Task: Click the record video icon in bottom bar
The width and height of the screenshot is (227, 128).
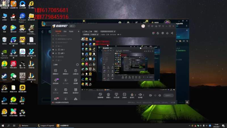Action: coord(150,95)
